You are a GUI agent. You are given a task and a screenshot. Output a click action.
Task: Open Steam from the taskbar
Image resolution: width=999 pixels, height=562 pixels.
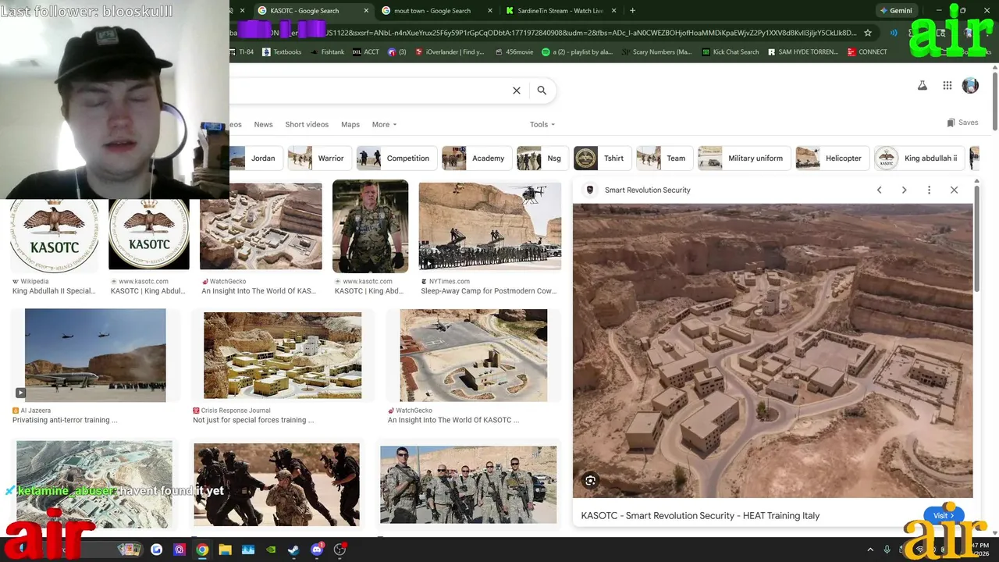click(293, 550)
